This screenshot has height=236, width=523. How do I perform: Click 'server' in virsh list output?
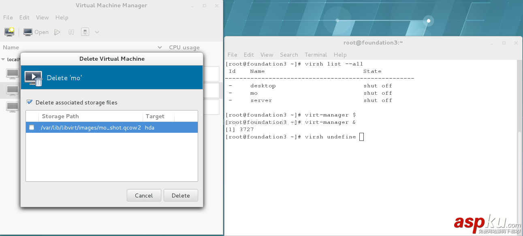click(x=261, y=100)
